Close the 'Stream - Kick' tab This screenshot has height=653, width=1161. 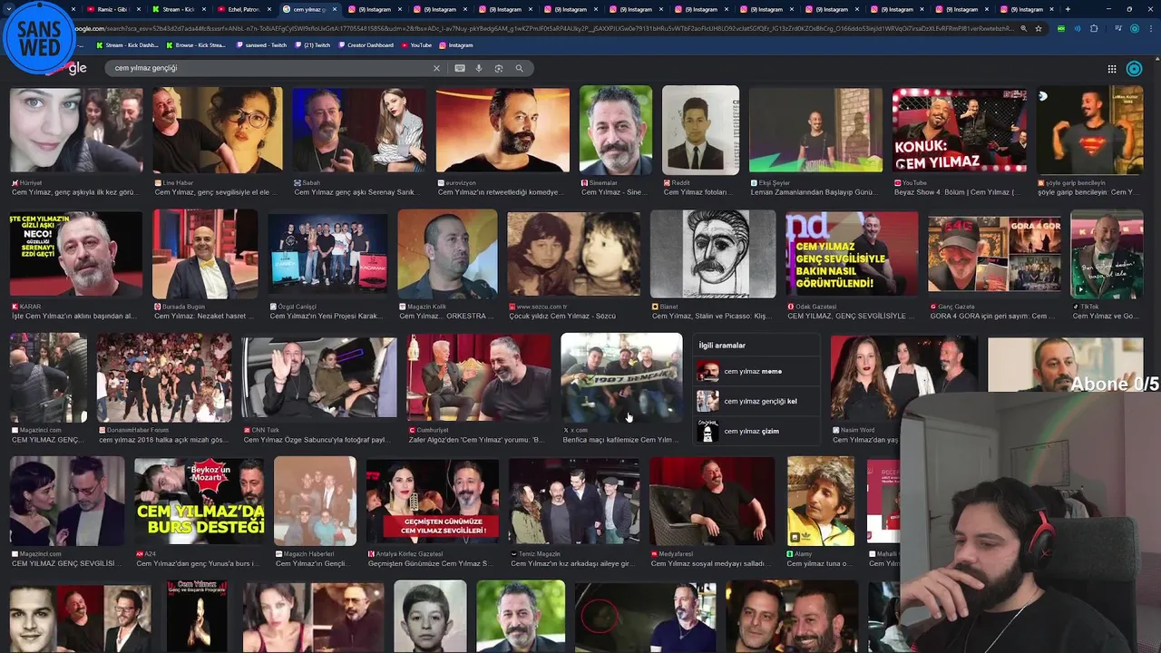coord(205,9)
